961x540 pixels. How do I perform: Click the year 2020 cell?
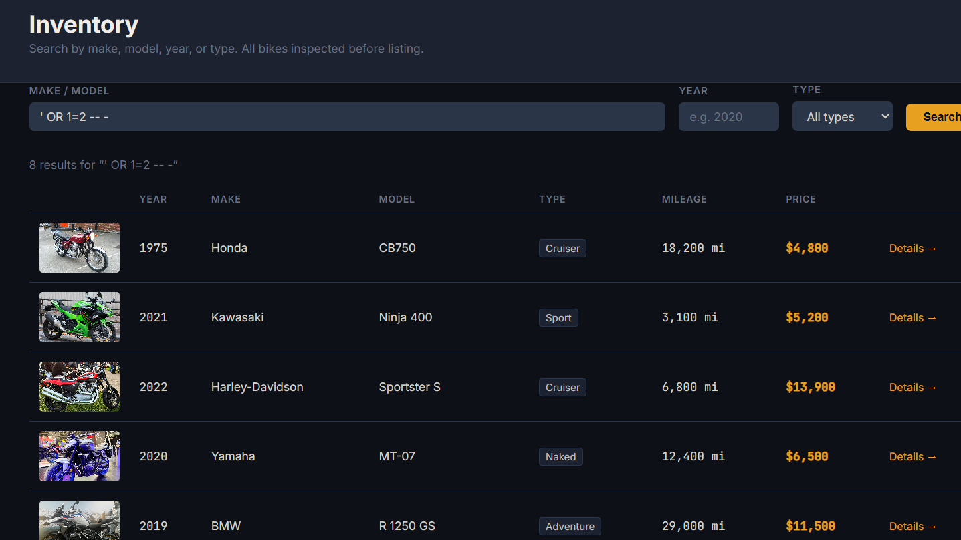(153, 456)
